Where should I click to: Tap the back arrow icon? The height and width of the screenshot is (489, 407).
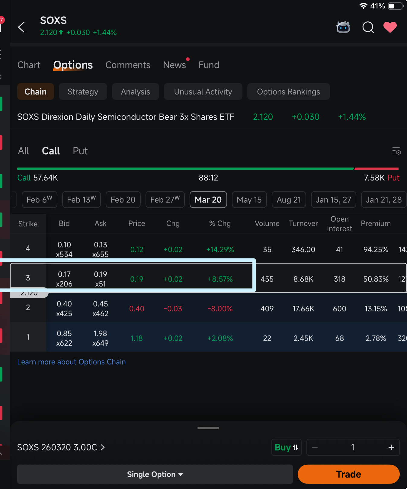[21, 27]
